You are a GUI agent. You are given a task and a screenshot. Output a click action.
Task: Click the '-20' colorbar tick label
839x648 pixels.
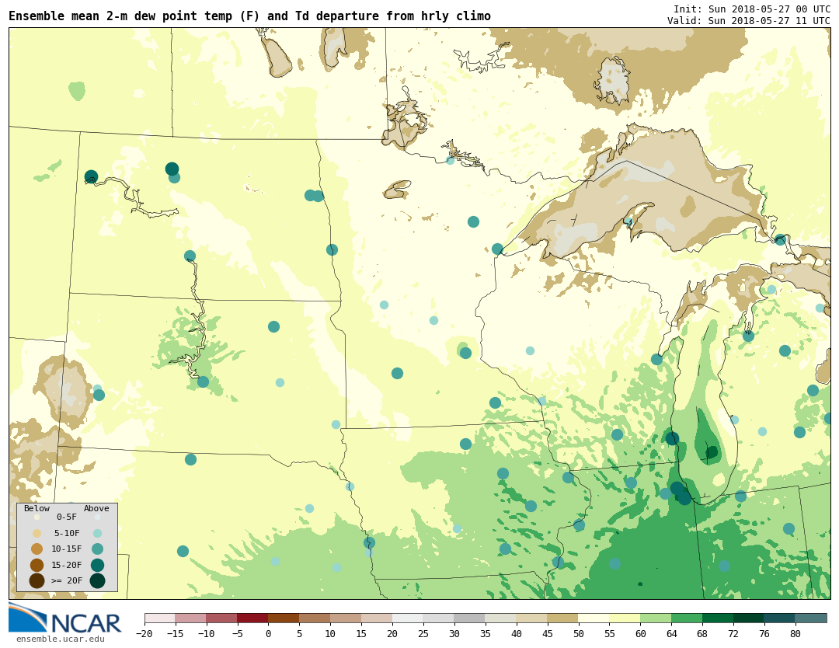144,633
